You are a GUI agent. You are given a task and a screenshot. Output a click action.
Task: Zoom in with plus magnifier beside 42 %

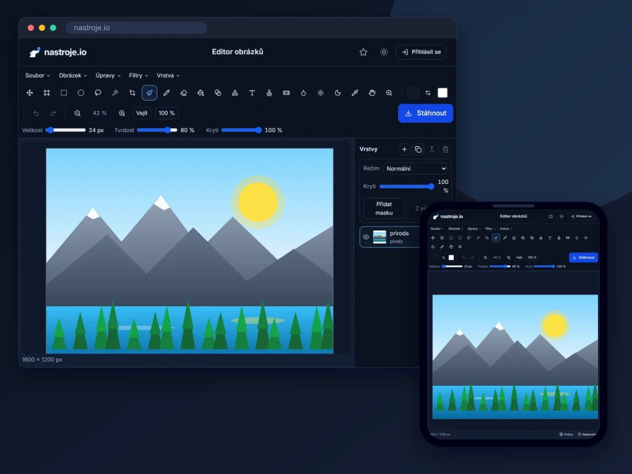point(122,114)
